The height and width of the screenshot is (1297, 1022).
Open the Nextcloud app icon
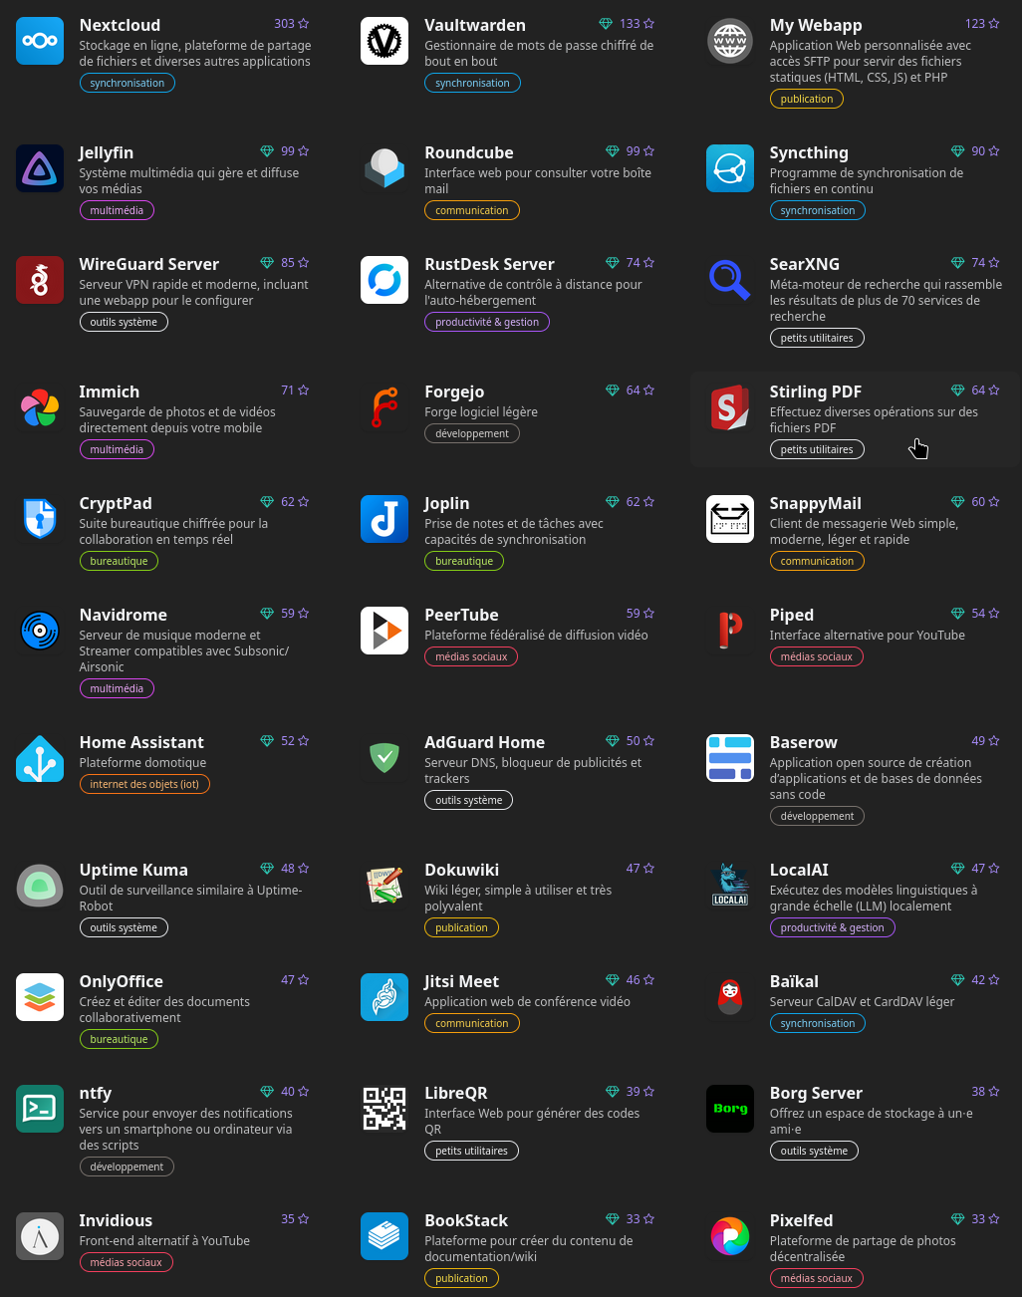[40, 41]
